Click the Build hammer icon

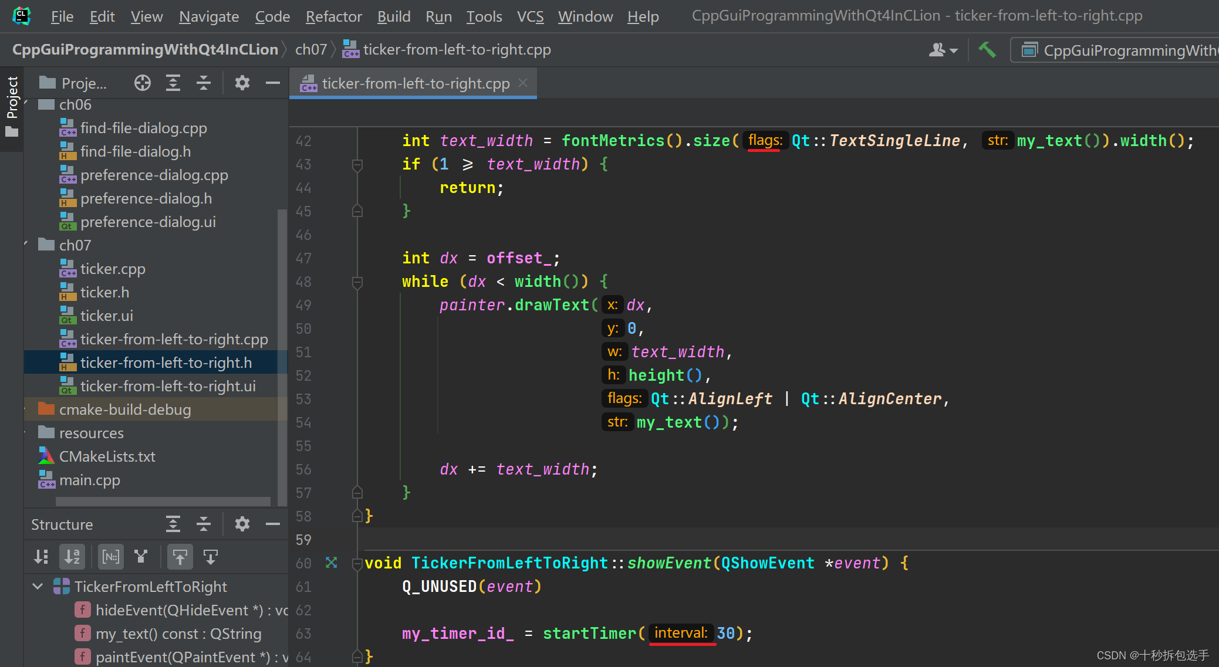click(987, 50)
